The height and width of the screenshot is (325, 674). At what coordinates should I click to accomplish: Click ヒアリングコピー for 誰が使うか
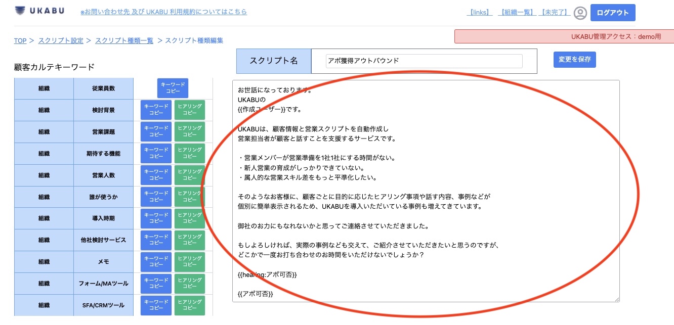[190, 197]
